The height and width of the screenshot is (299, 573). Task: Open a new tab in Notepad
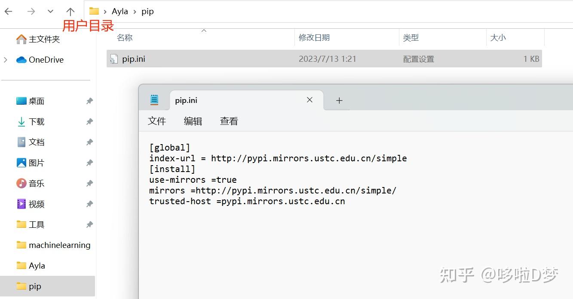[339, 100]
